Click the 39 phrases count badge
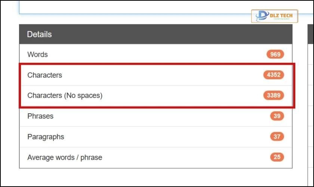Image resolution: width=314 pixels, height=187 pixels. click(277, 116)
